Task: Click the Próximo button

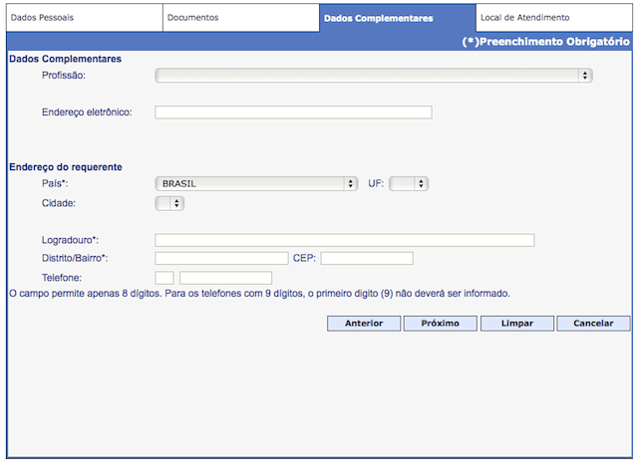Action: (441, 324)
